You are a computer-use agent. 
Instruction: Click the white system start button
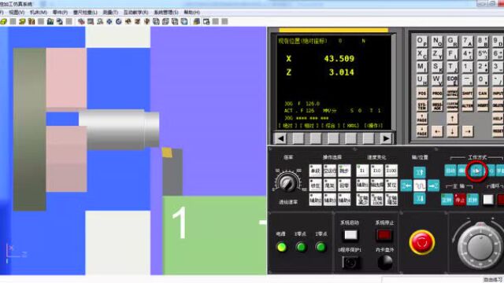pos(350,235)
